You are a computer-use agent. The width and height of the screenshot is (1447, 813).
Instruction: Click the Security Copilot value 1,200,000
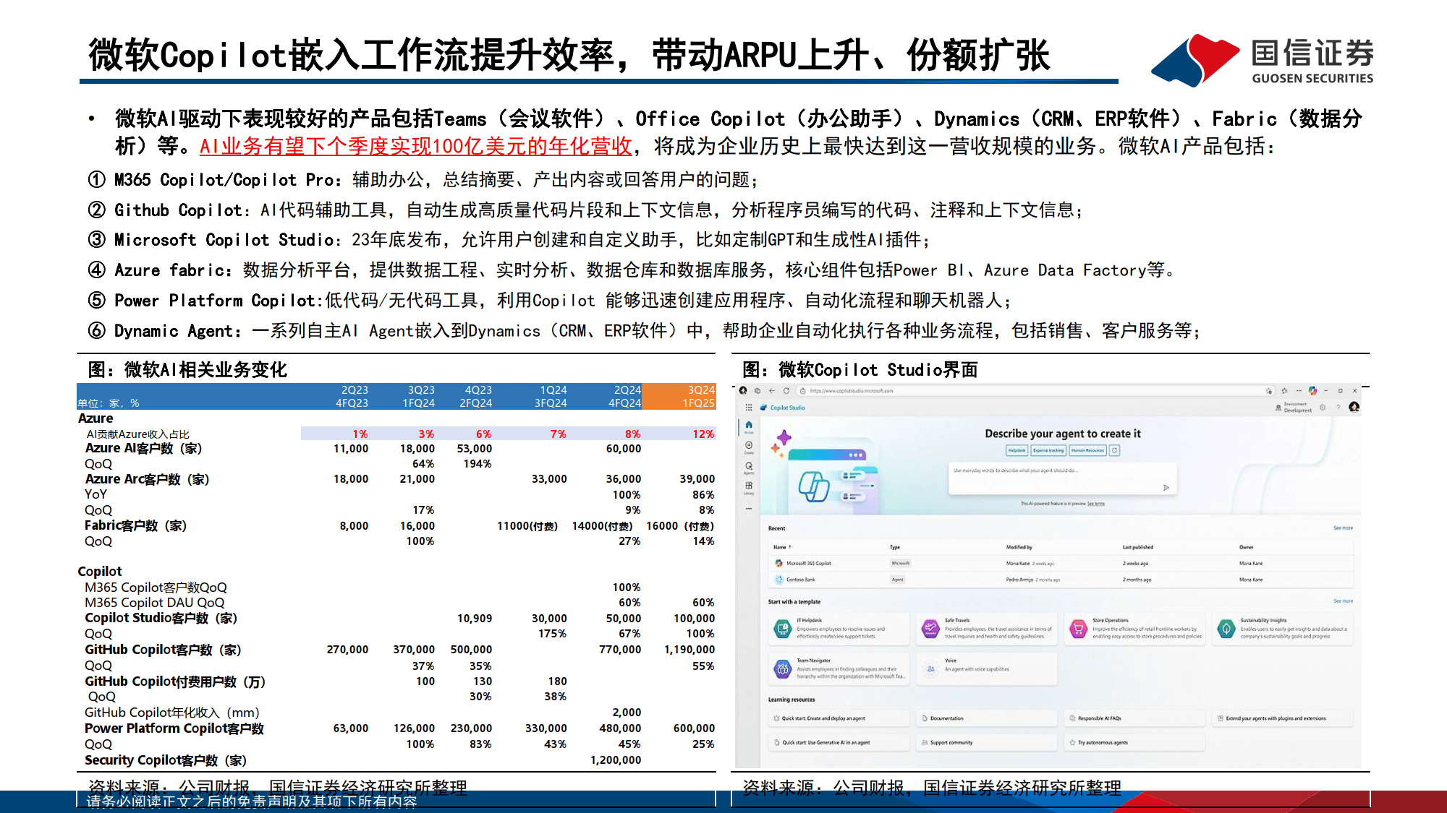(616, 760)
